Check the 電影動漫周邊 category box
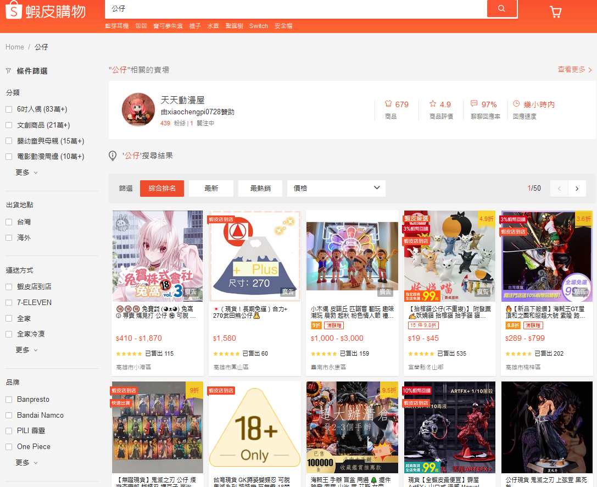The width and height of the screenshot is (597, 487). (x=9, y=157)
